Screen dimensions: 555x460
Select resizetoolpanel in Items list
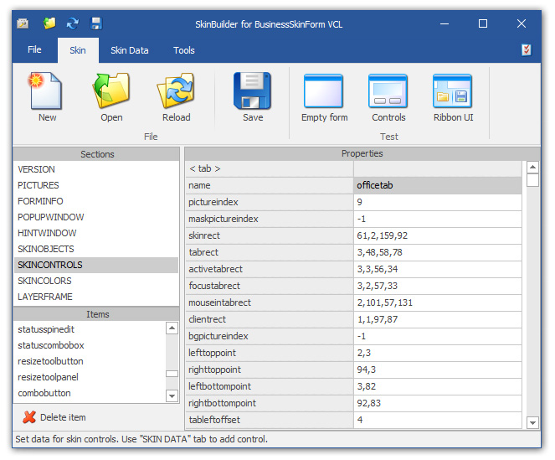tap(90, 377)
